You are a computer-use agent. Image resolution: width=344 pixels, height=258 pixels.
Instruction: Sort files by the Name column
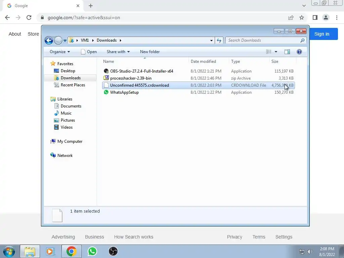145,61
